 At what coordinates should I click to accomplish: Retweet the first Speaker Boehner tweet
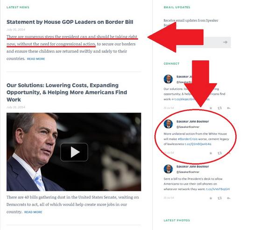220,108
